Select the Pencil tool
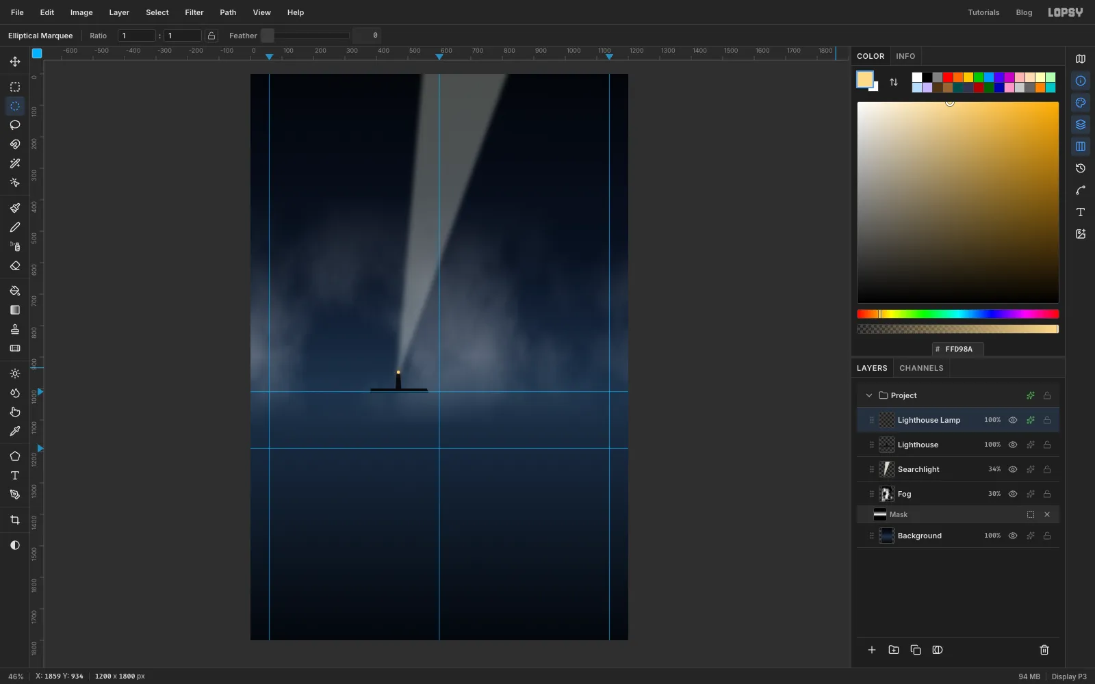This screenshot has width=1095, height=684. pos(15,227)
